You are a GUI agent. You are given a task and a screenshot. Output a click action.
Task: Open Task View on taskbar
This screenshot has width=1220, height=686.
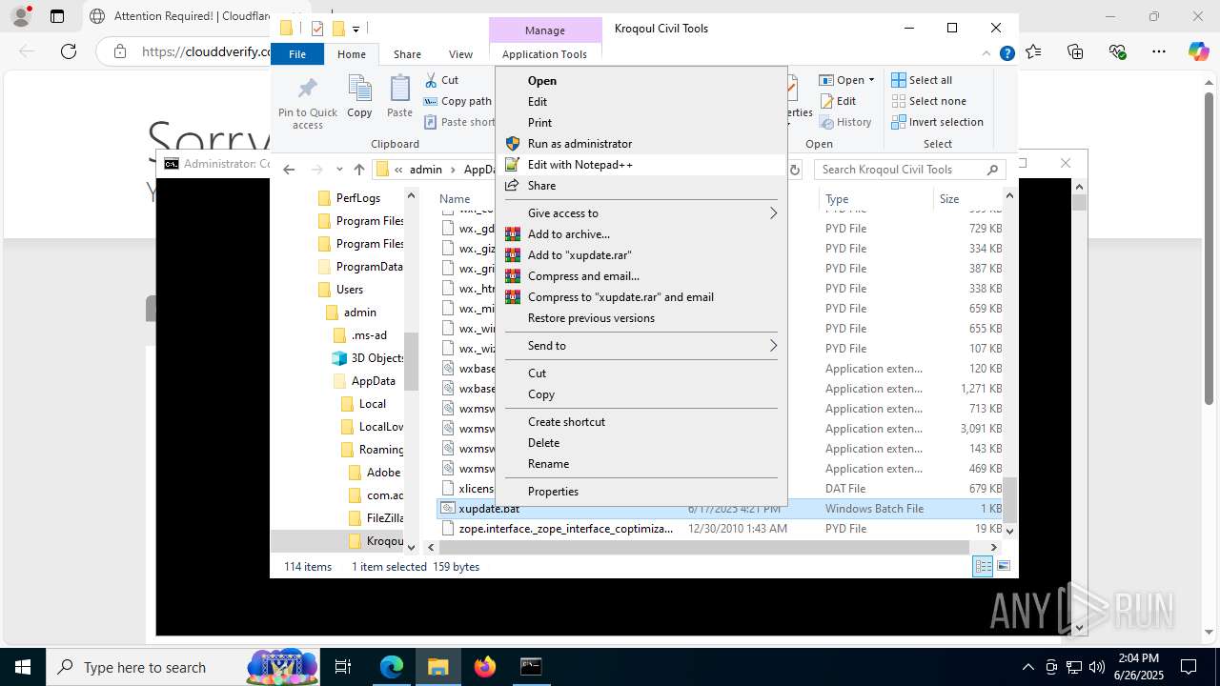343,667
